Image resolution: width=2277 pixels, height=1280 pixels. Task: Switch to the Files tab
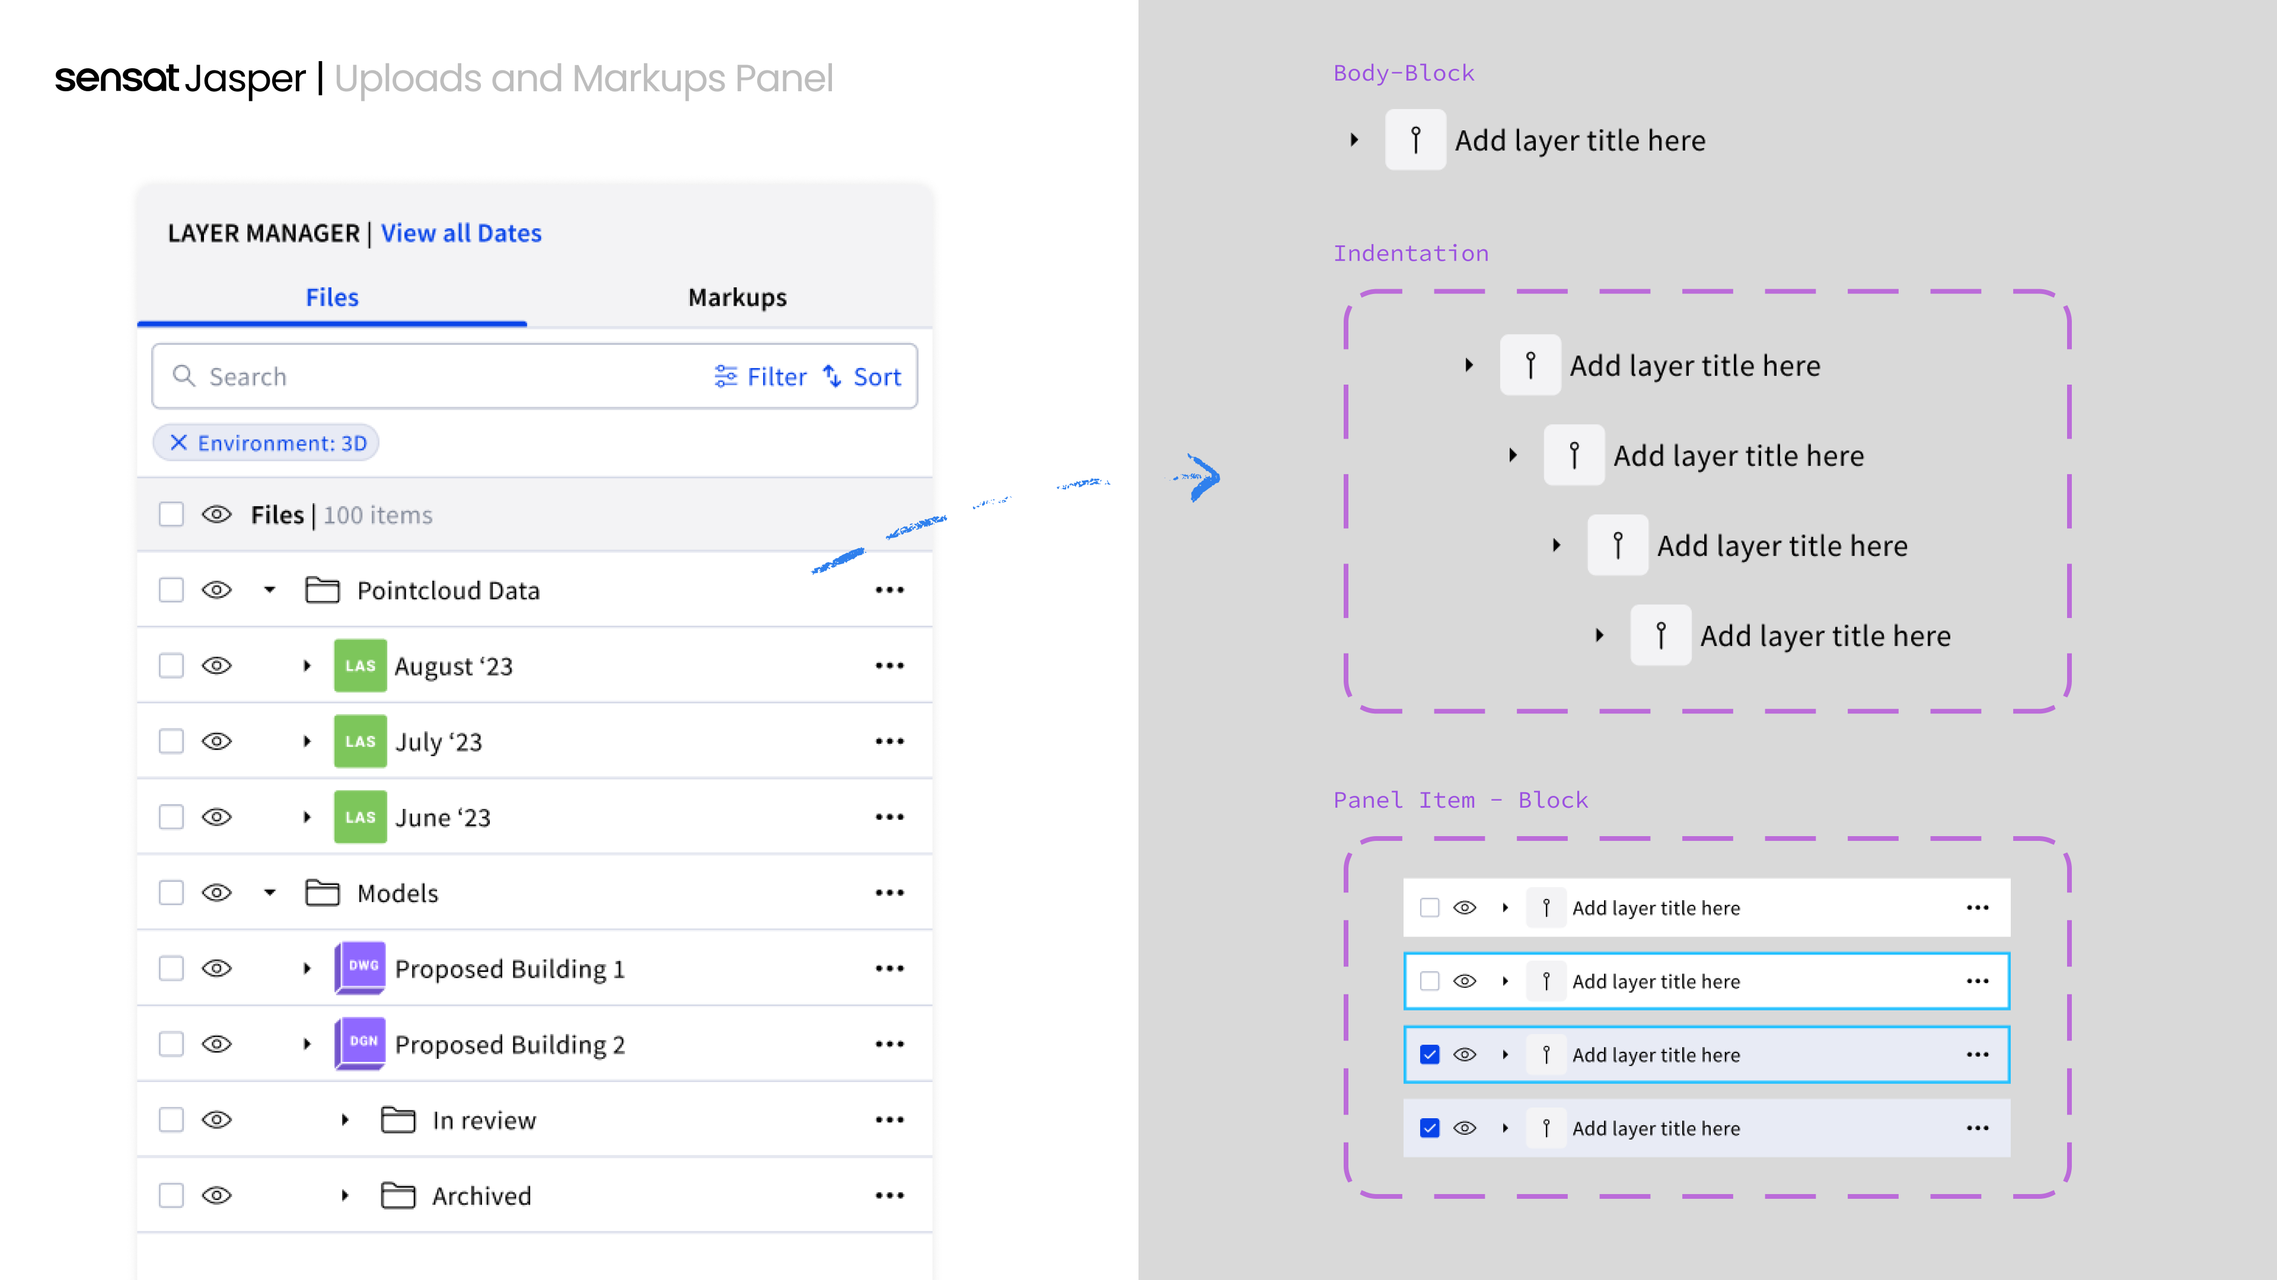(332, 297)
